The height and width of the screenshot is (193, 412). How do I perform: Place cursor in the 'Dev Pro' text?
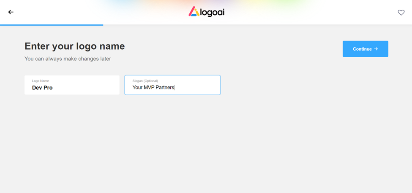pyautogui.click(x=42, y=88)
